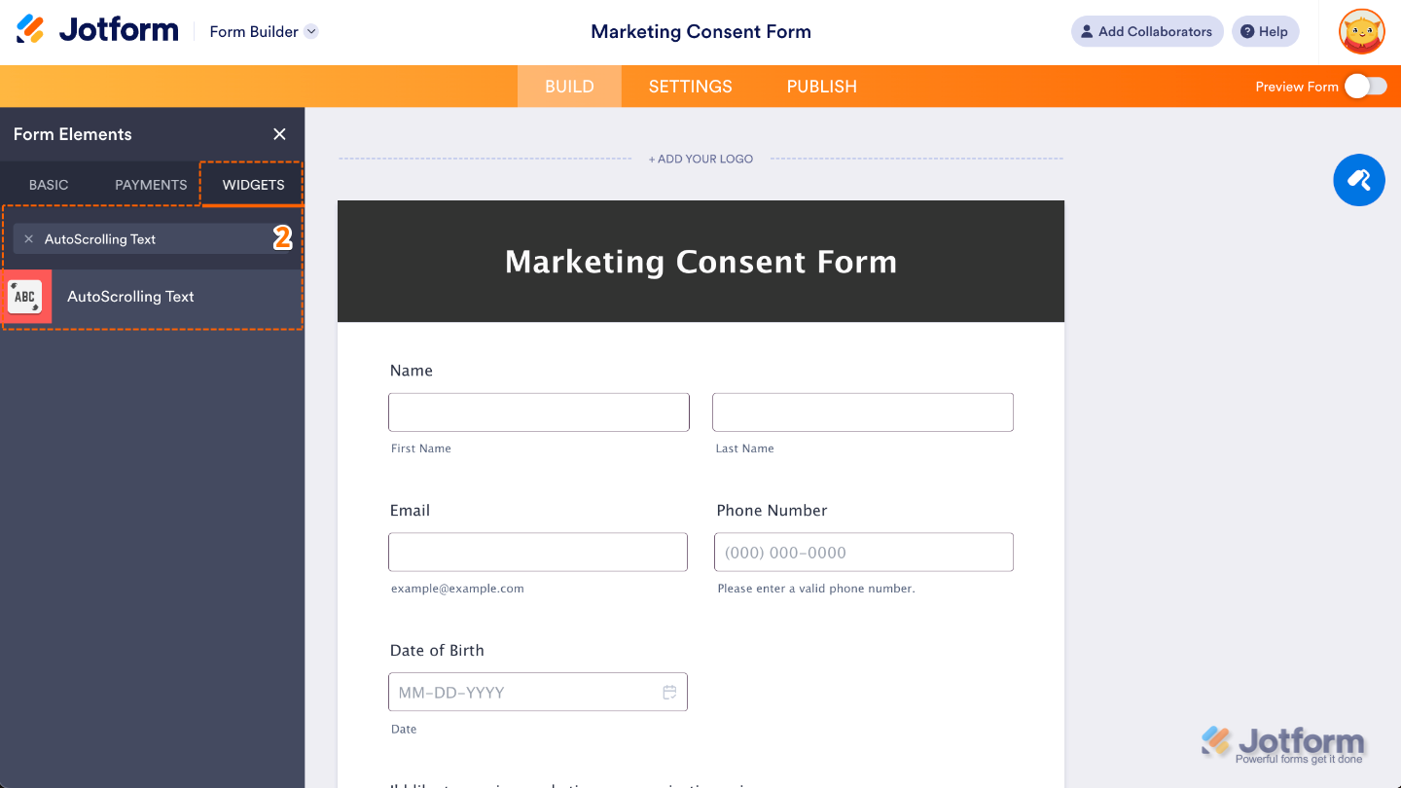Click the Jotform logo in the top left
Screen dimensions: 1401x788
[97, 29]
